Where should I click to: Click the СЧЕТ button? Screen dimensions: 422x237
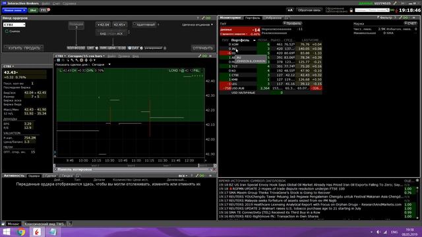(410, 24)
